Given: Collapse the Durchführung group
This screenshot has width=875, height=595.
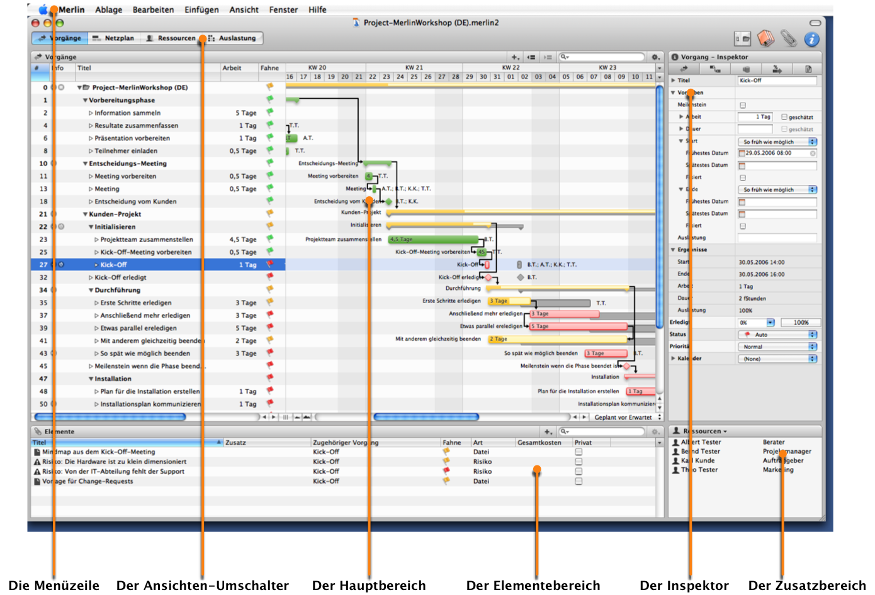Looking at the screenshot, I should 91,290.
